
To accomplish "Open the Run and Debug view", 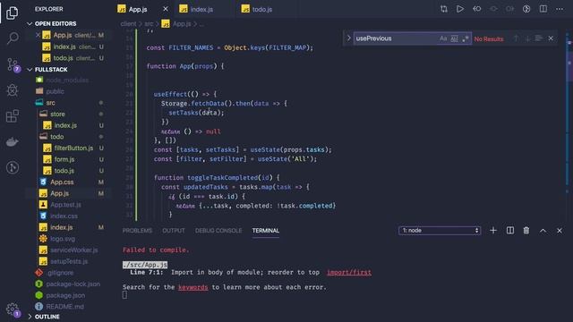I will click(x=13, y=89).
